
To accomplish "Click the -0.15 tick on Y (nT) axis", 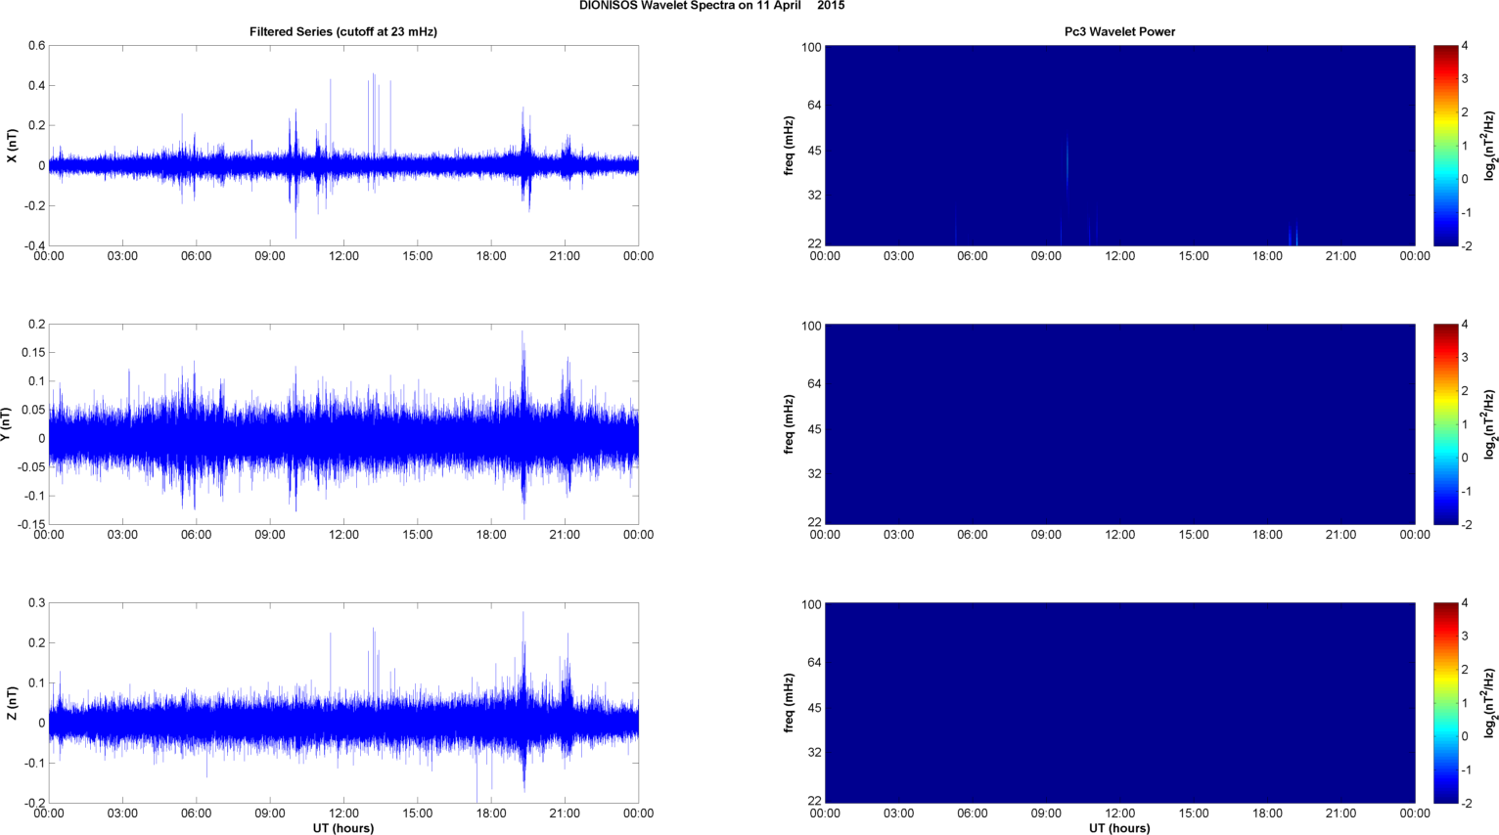I will click(31, 525).
